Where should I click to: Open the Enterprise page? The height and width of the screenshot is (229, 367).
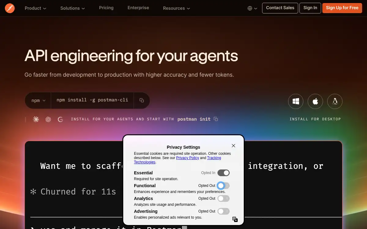click(x=138, y=8)
